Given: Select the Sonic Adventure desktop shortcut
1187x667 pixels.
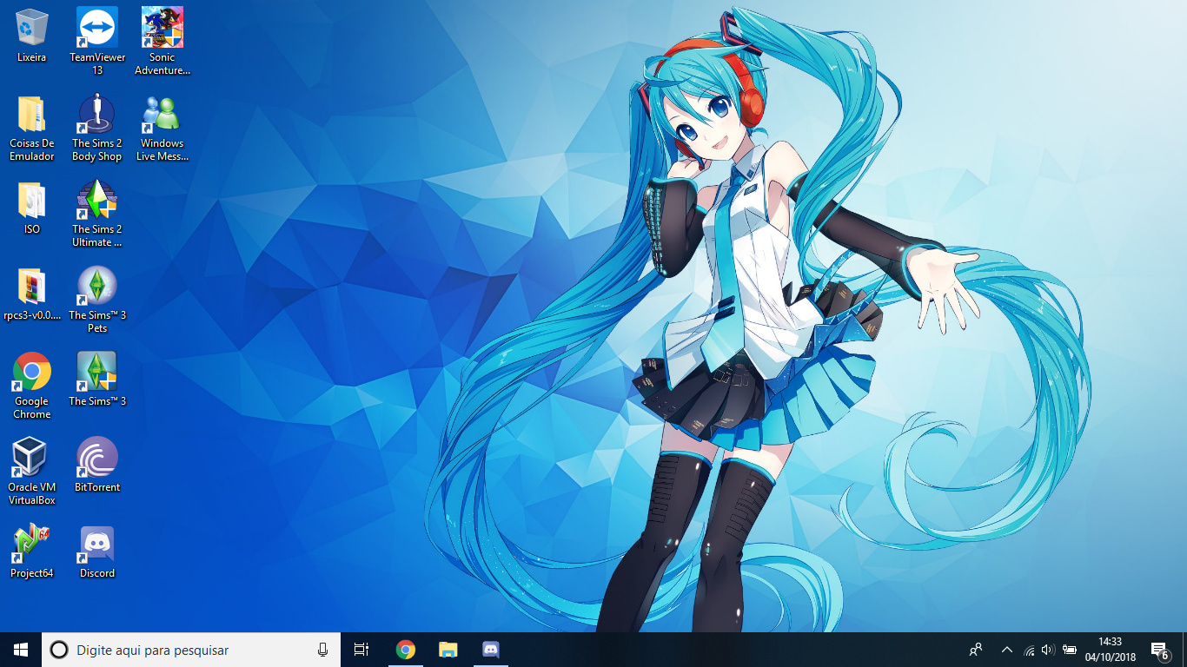Looking at the screenshot, I should point(162,43).
